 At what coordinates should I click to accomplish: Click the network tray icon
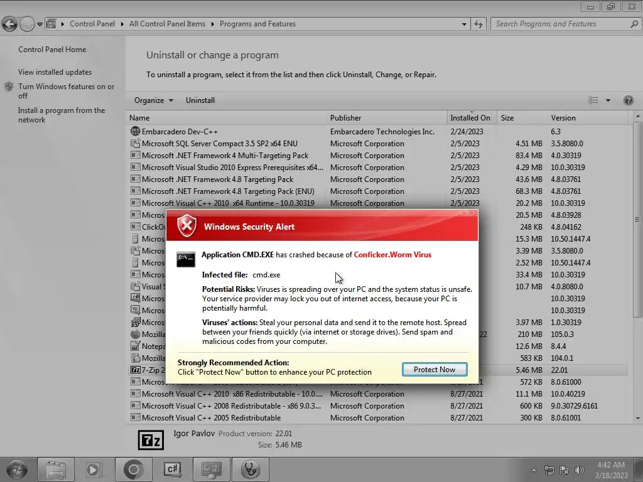549,470
